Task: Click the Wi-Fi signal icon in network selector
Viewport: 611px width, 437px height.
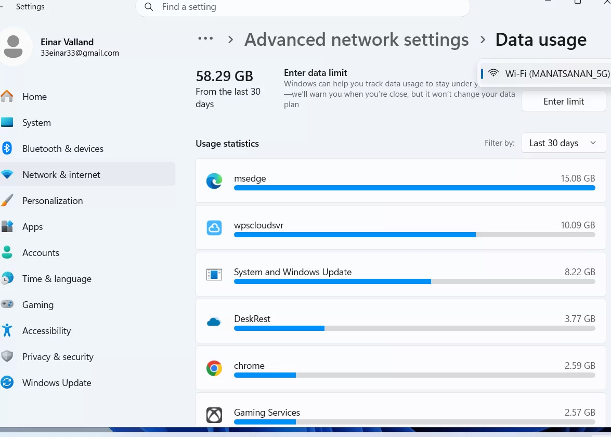Action: pyautogui.click(x=493, y=73)
